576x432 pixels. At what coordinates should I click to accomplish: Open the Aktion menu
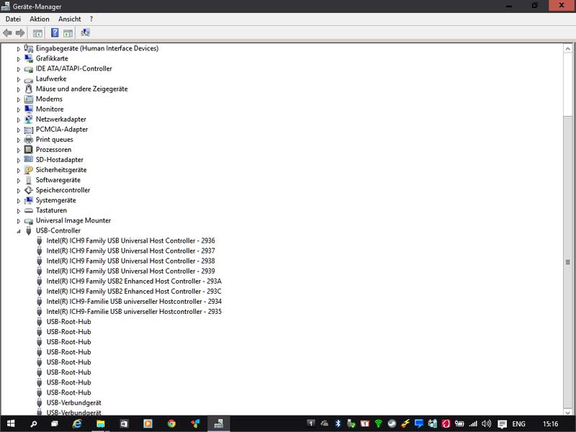[x=40, y=19]
